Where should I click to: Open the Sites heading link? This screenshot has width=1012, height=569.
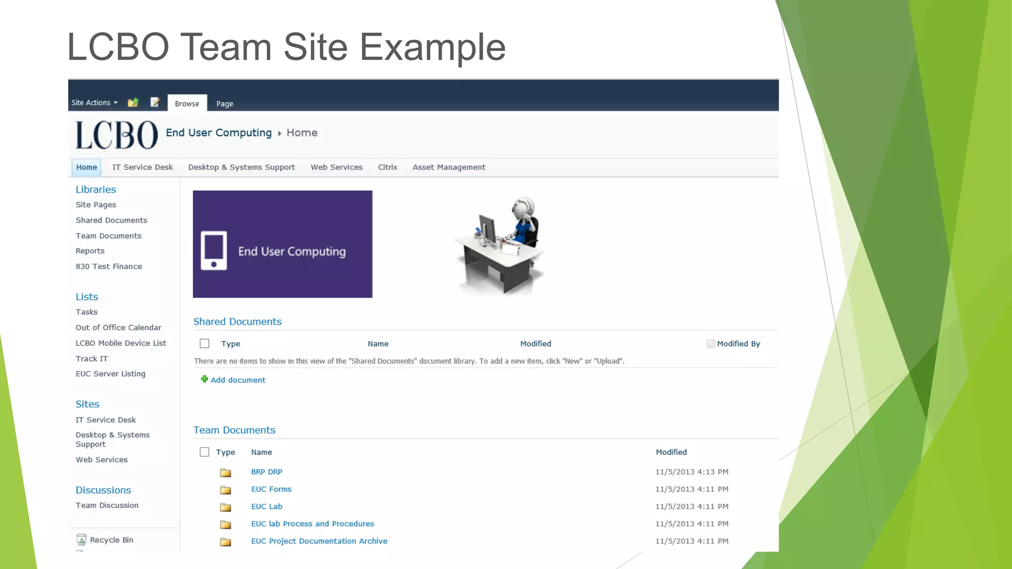[87, 404]
